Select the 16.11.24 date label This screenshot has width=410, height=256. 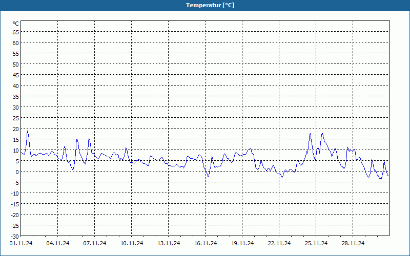(x=206, y=244)
